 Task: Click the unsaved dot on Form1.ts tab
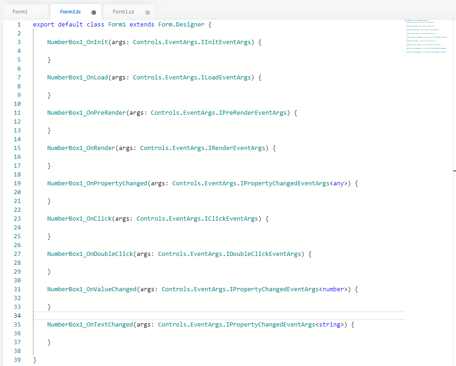tap(94, 13)
